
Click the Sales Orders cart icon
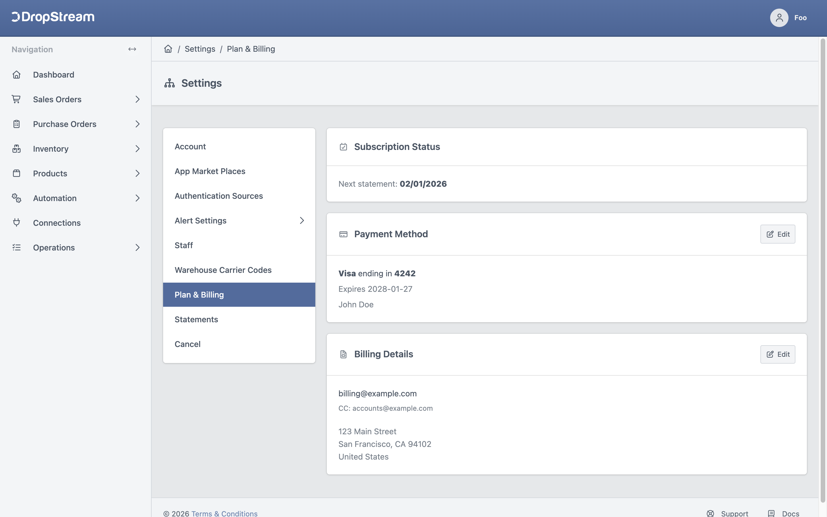(16, 99)
